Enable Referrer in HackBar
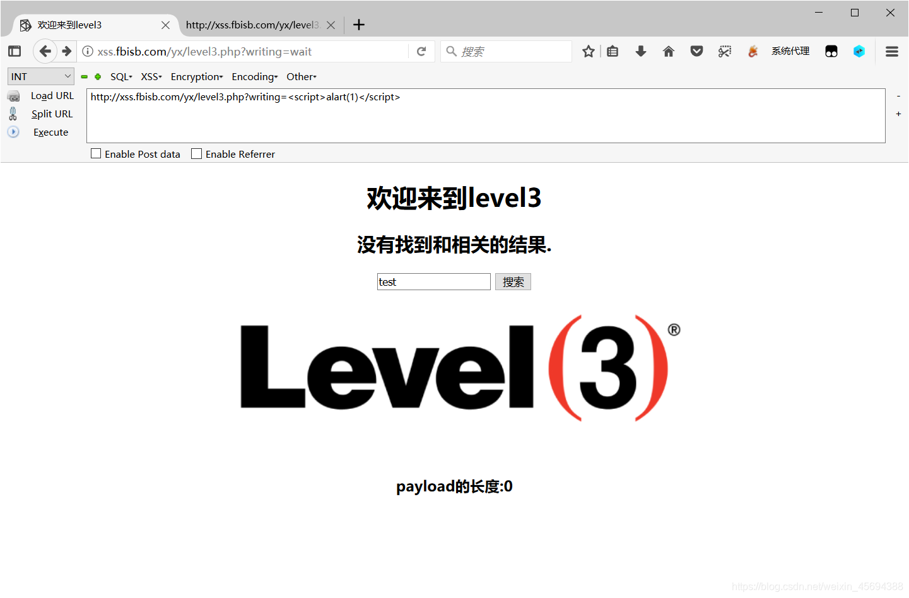This screenshot has width=909, height=598. [x=196, y=153]
